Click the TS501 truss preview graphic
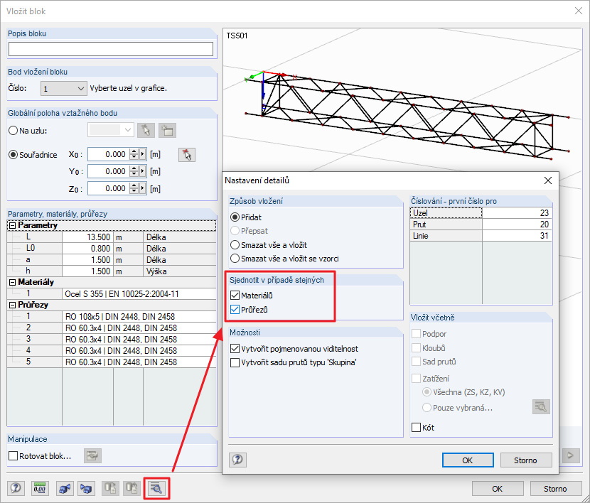The height and width of the screenshot is (503, 590). (x=407, y=114)
